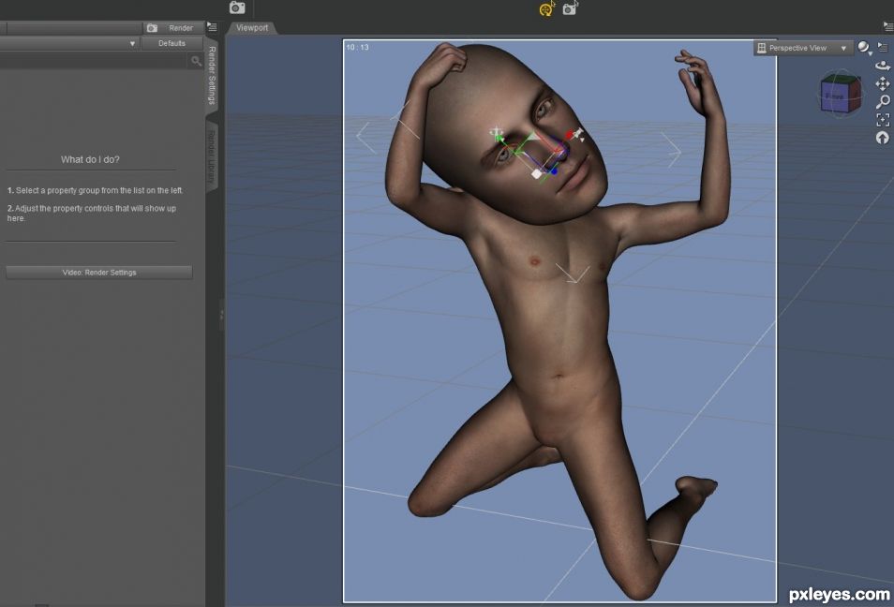Switch to the Render Library vertical tab

click(211, 156)
